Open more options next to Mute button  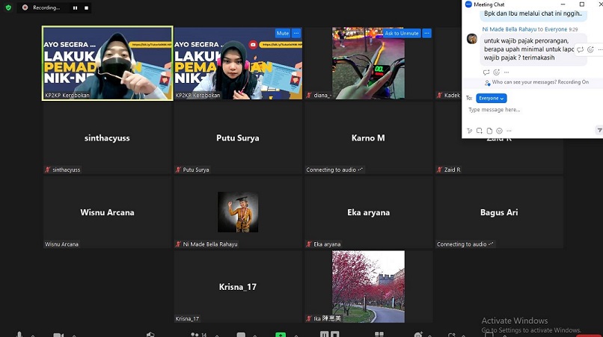click(x=296, y=34)
